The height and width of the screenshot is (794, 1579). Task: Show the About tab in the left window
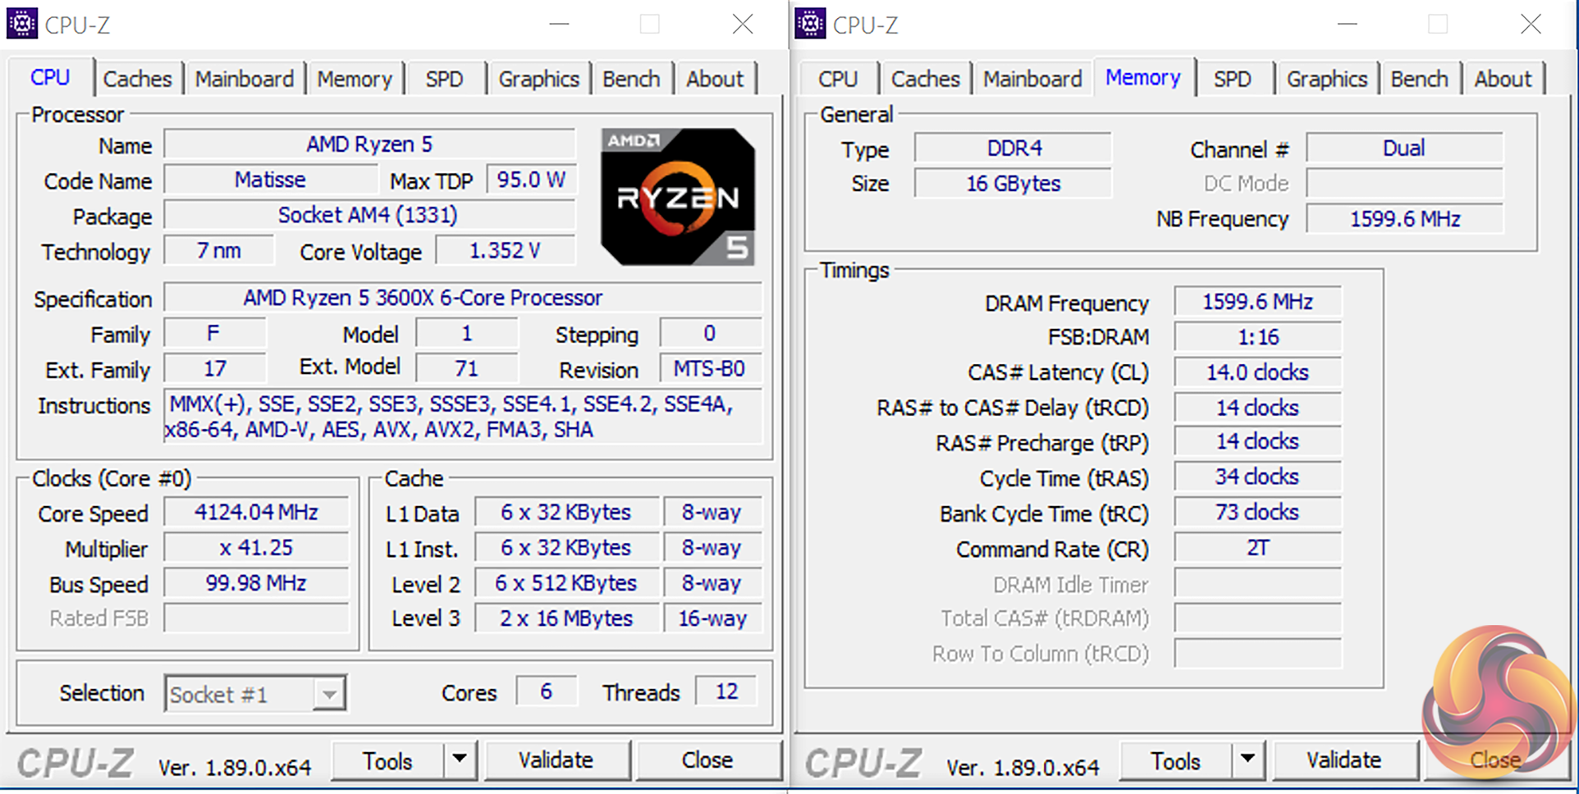pyautogui.click(x=715, y=79)
